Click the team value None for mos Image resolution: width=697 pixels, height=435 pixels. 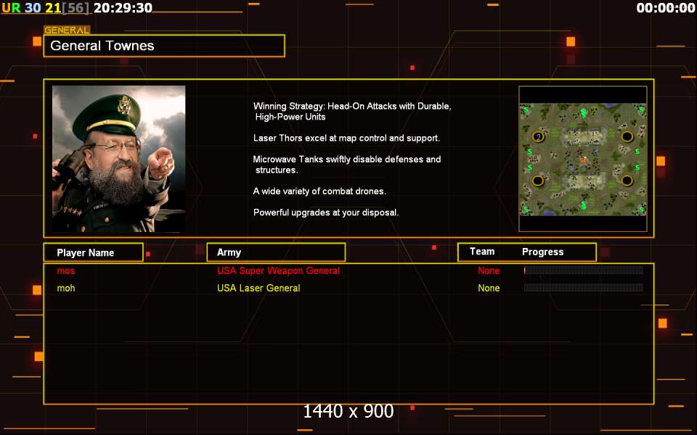[489, 270]
